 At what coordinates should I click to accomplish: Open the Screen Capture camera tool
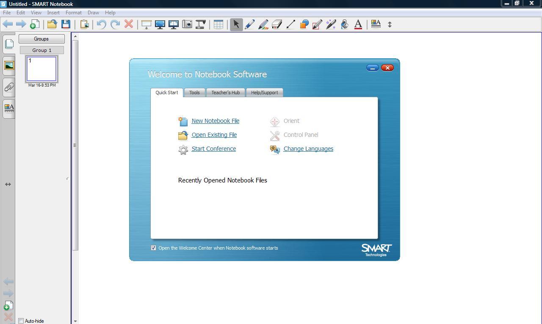tap(187, 24)
